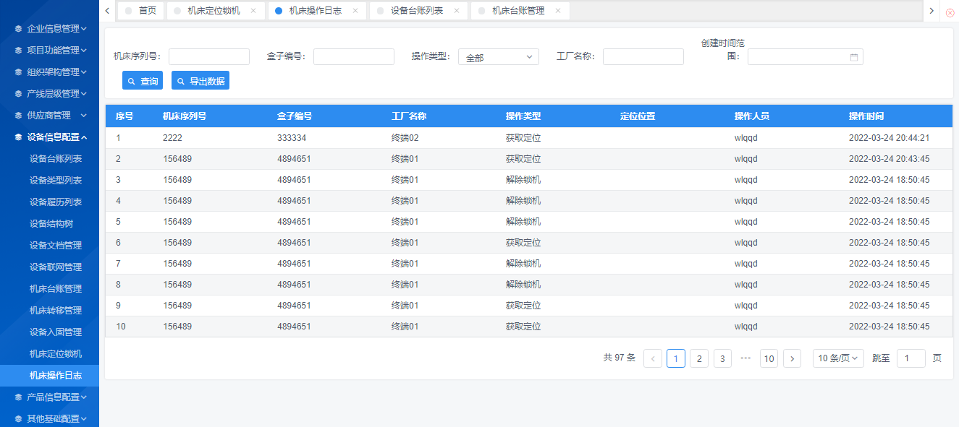Image resolution: width=959 pixels, height=427 pixels.
Task: Go to page 10 of results
Action: (x=769, y=358)
